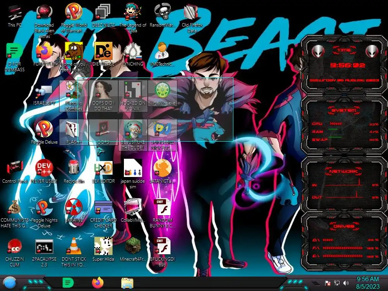The height and width of the screenshot is (291, 388).
Task: Click the widget C:\ drive usage bar
Action: pos(328,240)
